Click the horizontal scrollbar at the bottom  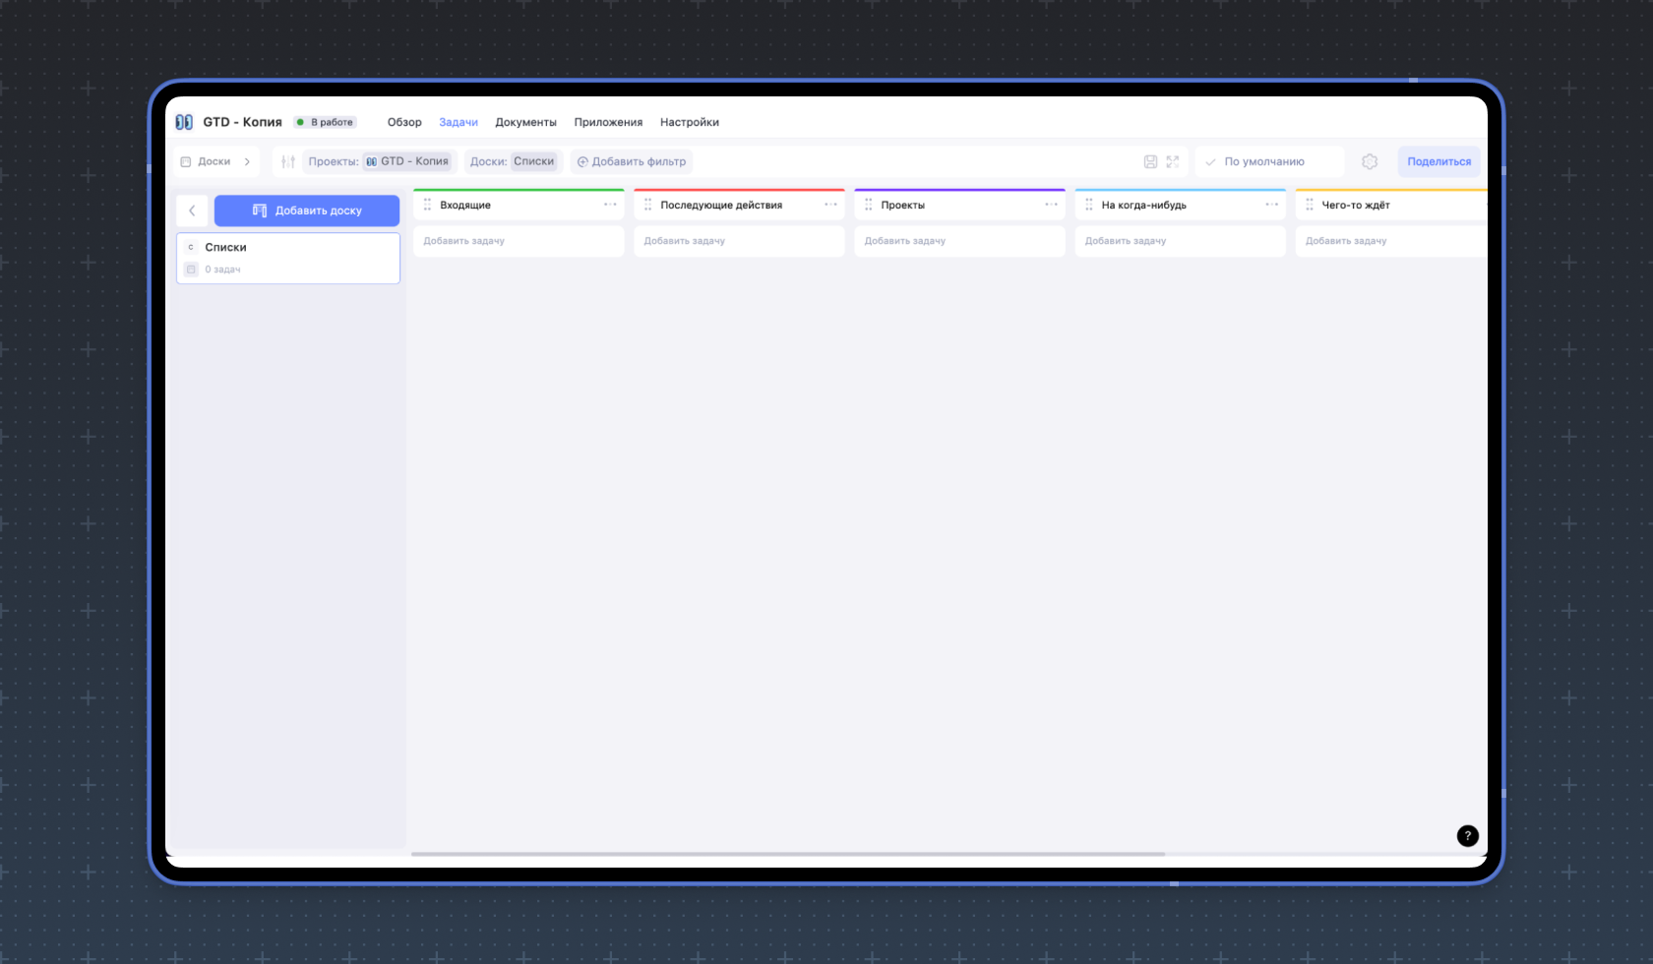[x=787, y=854]
